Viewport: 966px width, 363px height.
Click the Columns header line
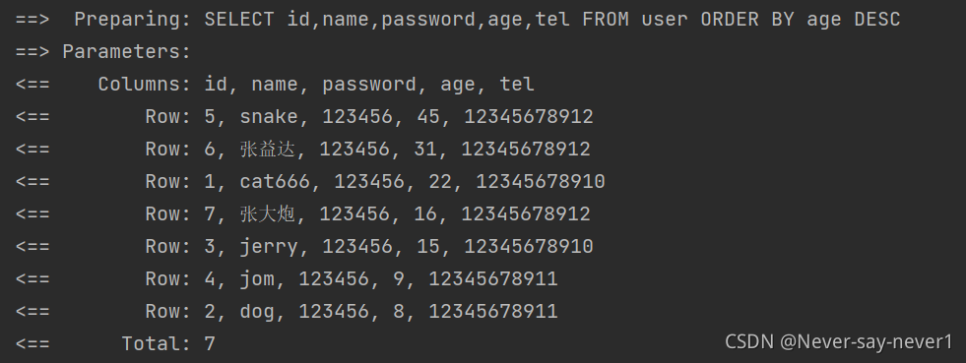click(275, 85)
